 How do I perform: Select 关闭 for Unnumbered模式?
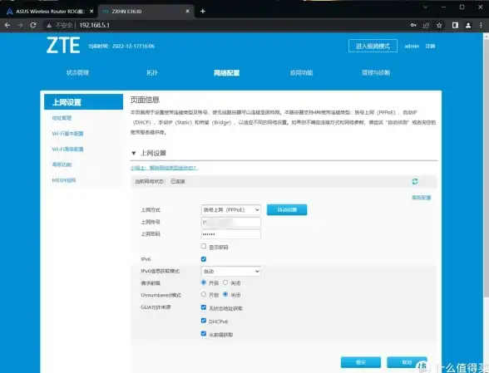(225, 294)
